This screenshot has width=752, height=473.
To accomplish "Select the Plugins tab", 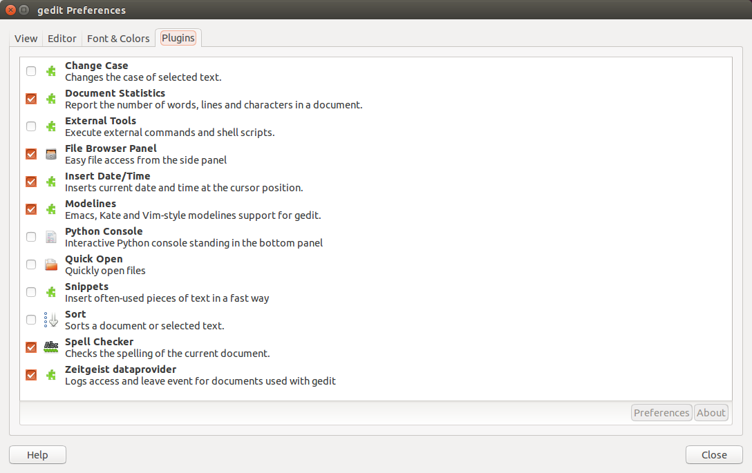I will click(178, 38).
